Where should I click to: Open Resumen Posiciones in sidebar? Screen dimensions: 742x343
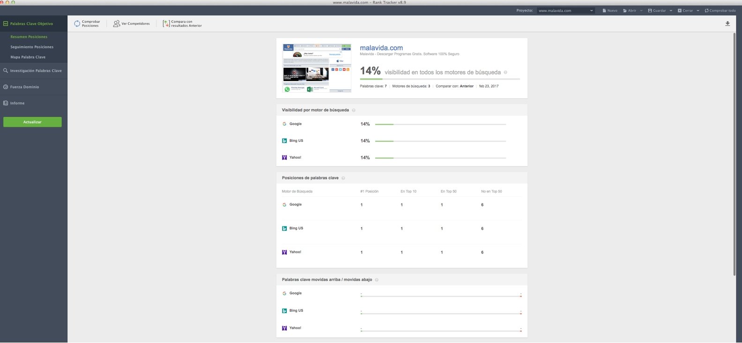coord(29,36)
